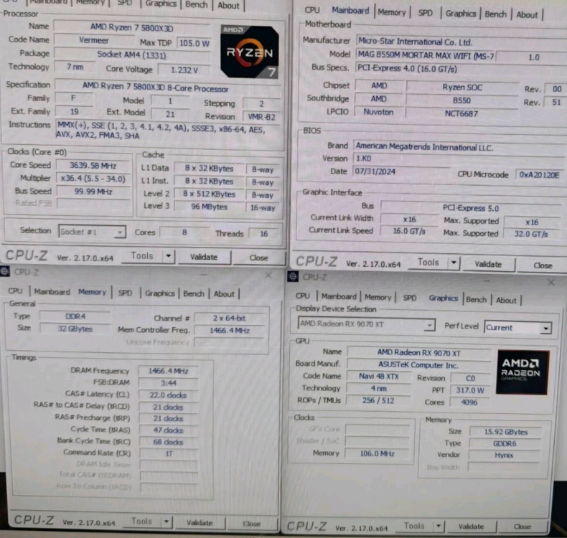Click the processor Name field AMD Ryzen 7 5800X3D
The height and width of the screenshot is (538, 567).
[x=131, y=27]
